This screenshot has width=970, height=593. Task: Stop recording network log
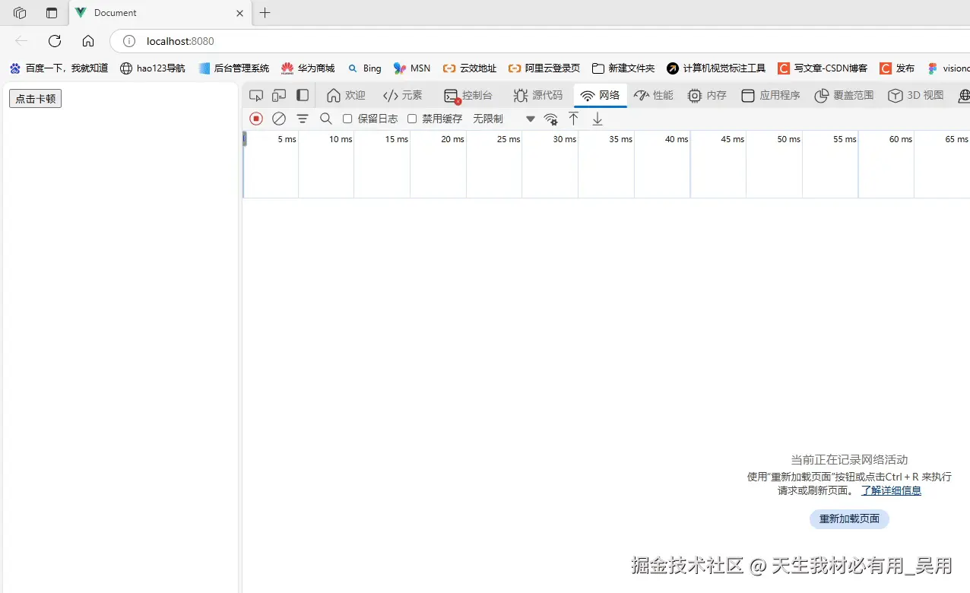(x=256, y=119)
